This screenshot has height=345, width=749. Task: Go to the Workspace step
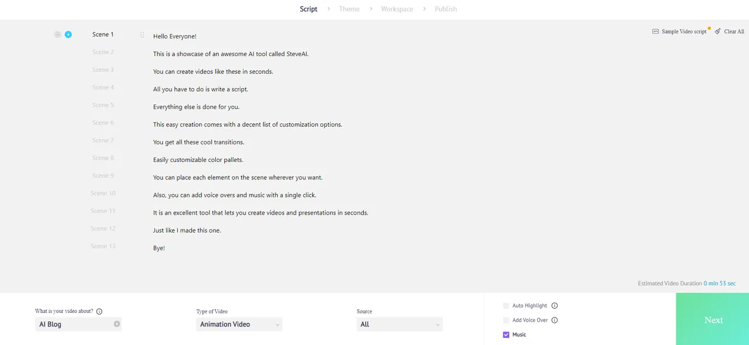pyautogui.click(x=397, y=9)
